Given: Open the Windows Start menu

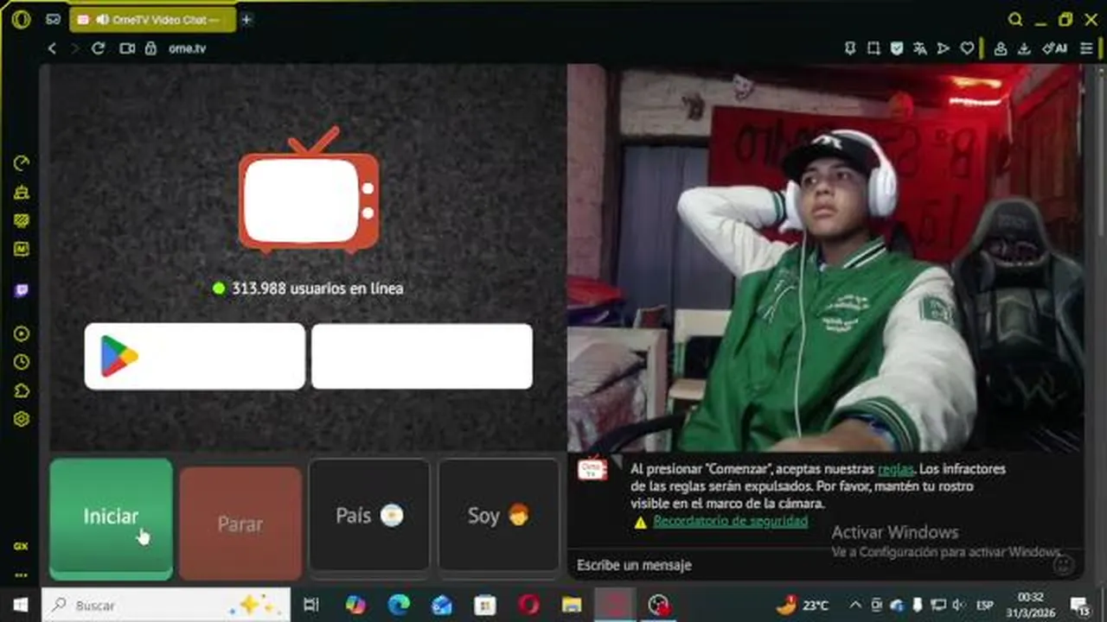Looking at the screenshot, I should (x=19, y=605).
